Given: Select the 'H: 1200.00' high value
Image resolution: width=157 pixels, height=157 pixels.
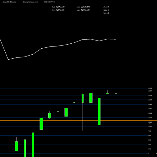Looking at the screenshot, I should click(x=84, y=7).
